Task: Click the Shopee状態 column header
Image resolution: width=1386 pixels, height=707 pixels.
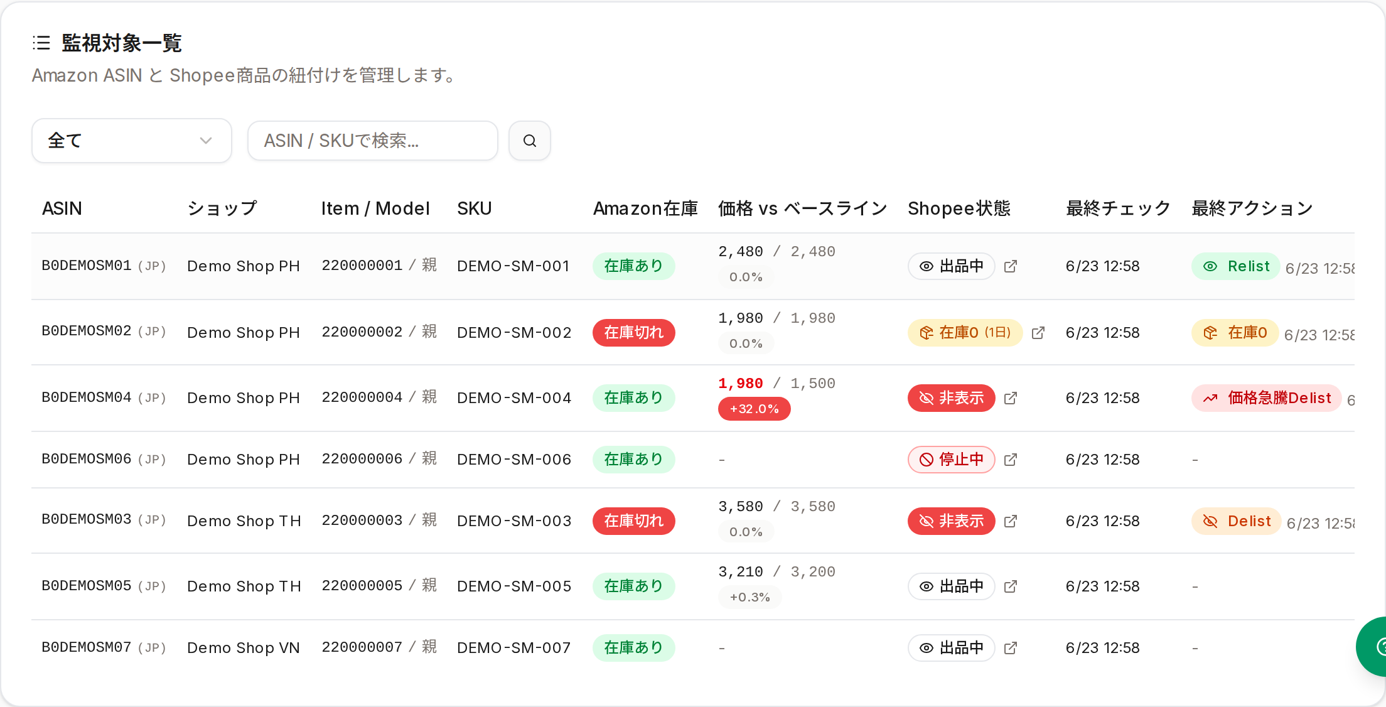Action: (959, 208)
